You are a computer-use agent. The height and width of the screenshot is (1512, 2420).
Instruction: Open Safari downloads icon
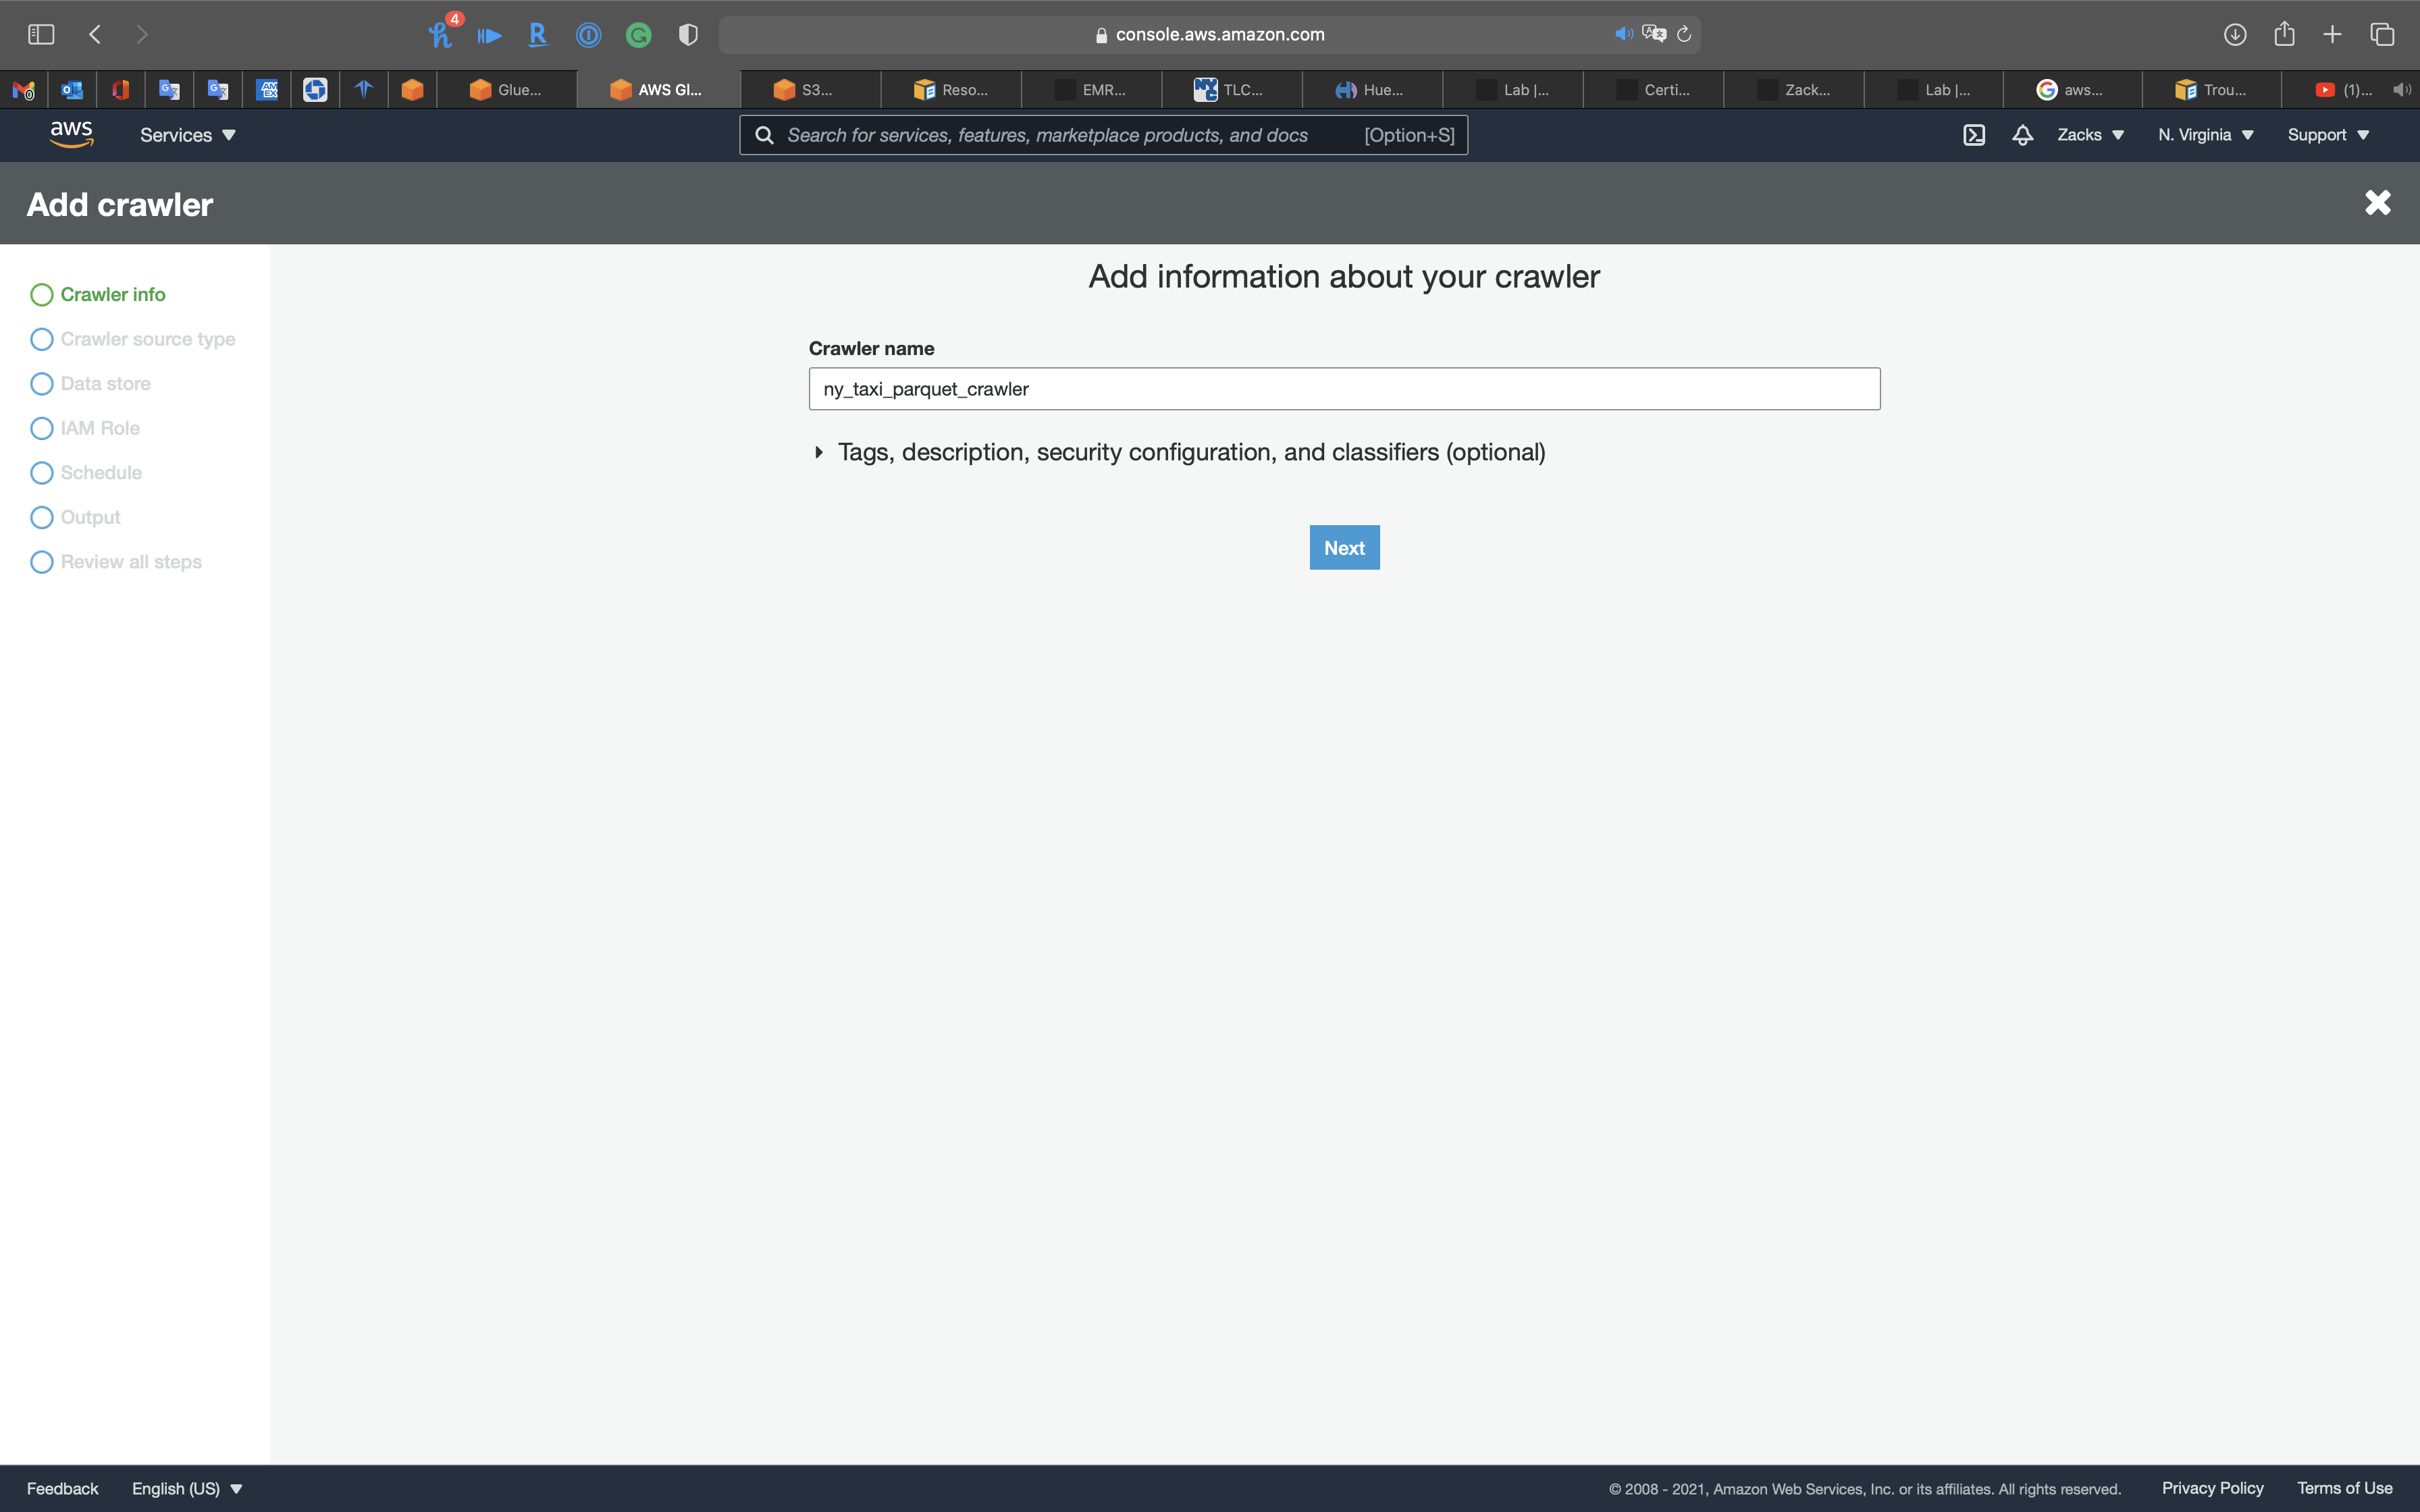pyautogui.click(x=2235, y=34)
